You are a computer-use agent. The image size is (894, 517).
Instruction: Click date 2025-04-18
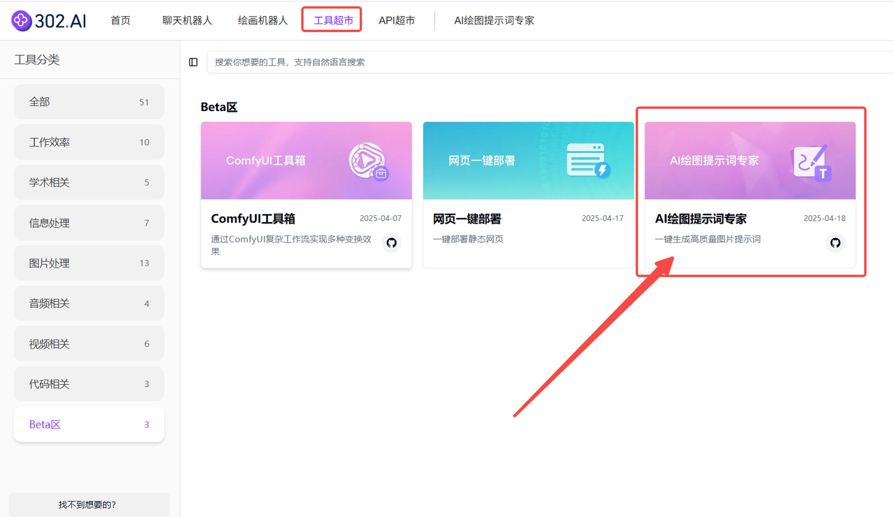click(824, 219)
